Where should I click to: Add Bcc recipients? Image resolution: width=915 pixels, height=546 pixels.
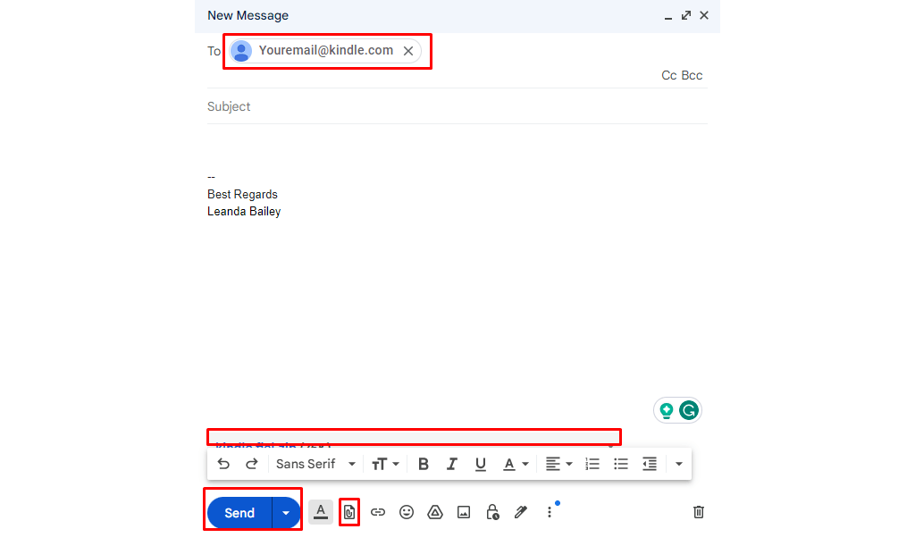tap(693, 75)
